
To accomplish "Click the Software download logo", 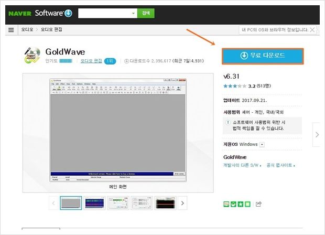I will click(x=53, y=13).
